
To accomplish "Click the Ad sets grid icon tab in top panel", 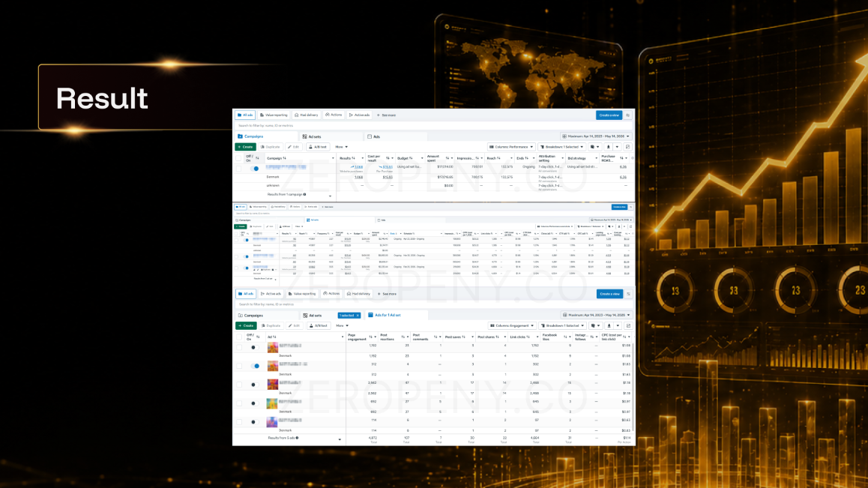I will (x=312, y=136).
